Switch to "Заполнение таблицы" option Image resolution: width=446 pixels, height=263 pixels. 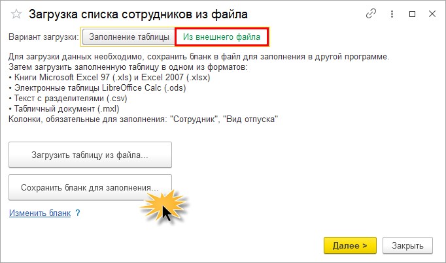click(x=129, y=37)
